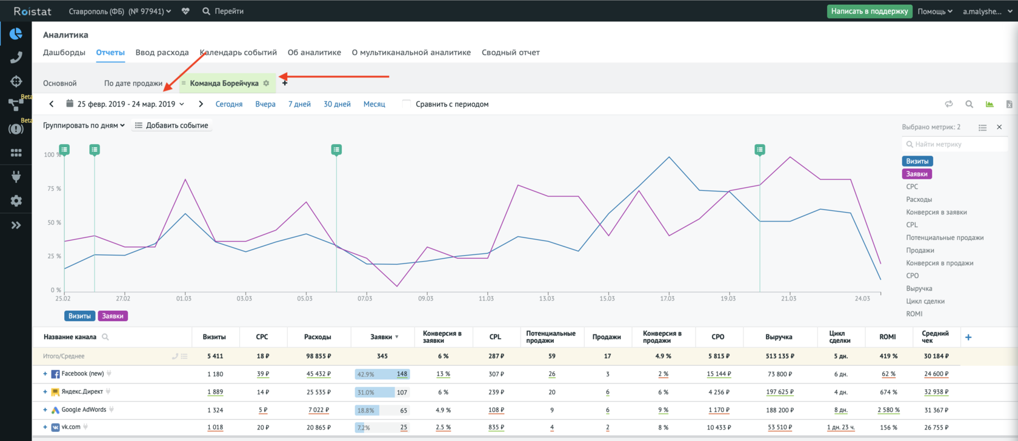The height and width of the screenshot is (441, 1018).
Task: Search channel name magnifier in table header
Action: click(x=105, y=337)
